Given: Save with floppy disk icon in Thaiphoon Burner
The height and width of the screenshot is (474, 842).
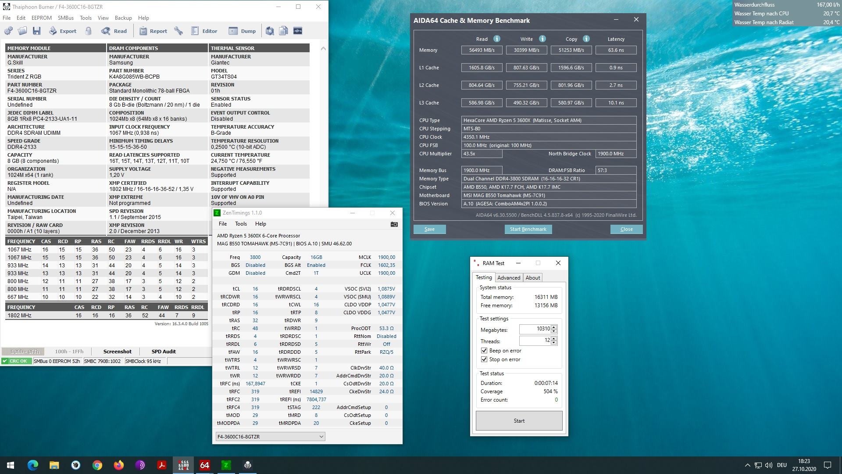Looking at the screenshot, I should click(37, 31).
